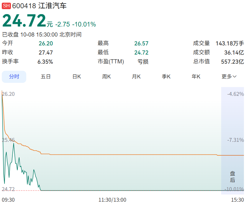Click 换手率 value 6.35%
The width and height of the screenshot is (249, 204).
click(x=45, y=62)
